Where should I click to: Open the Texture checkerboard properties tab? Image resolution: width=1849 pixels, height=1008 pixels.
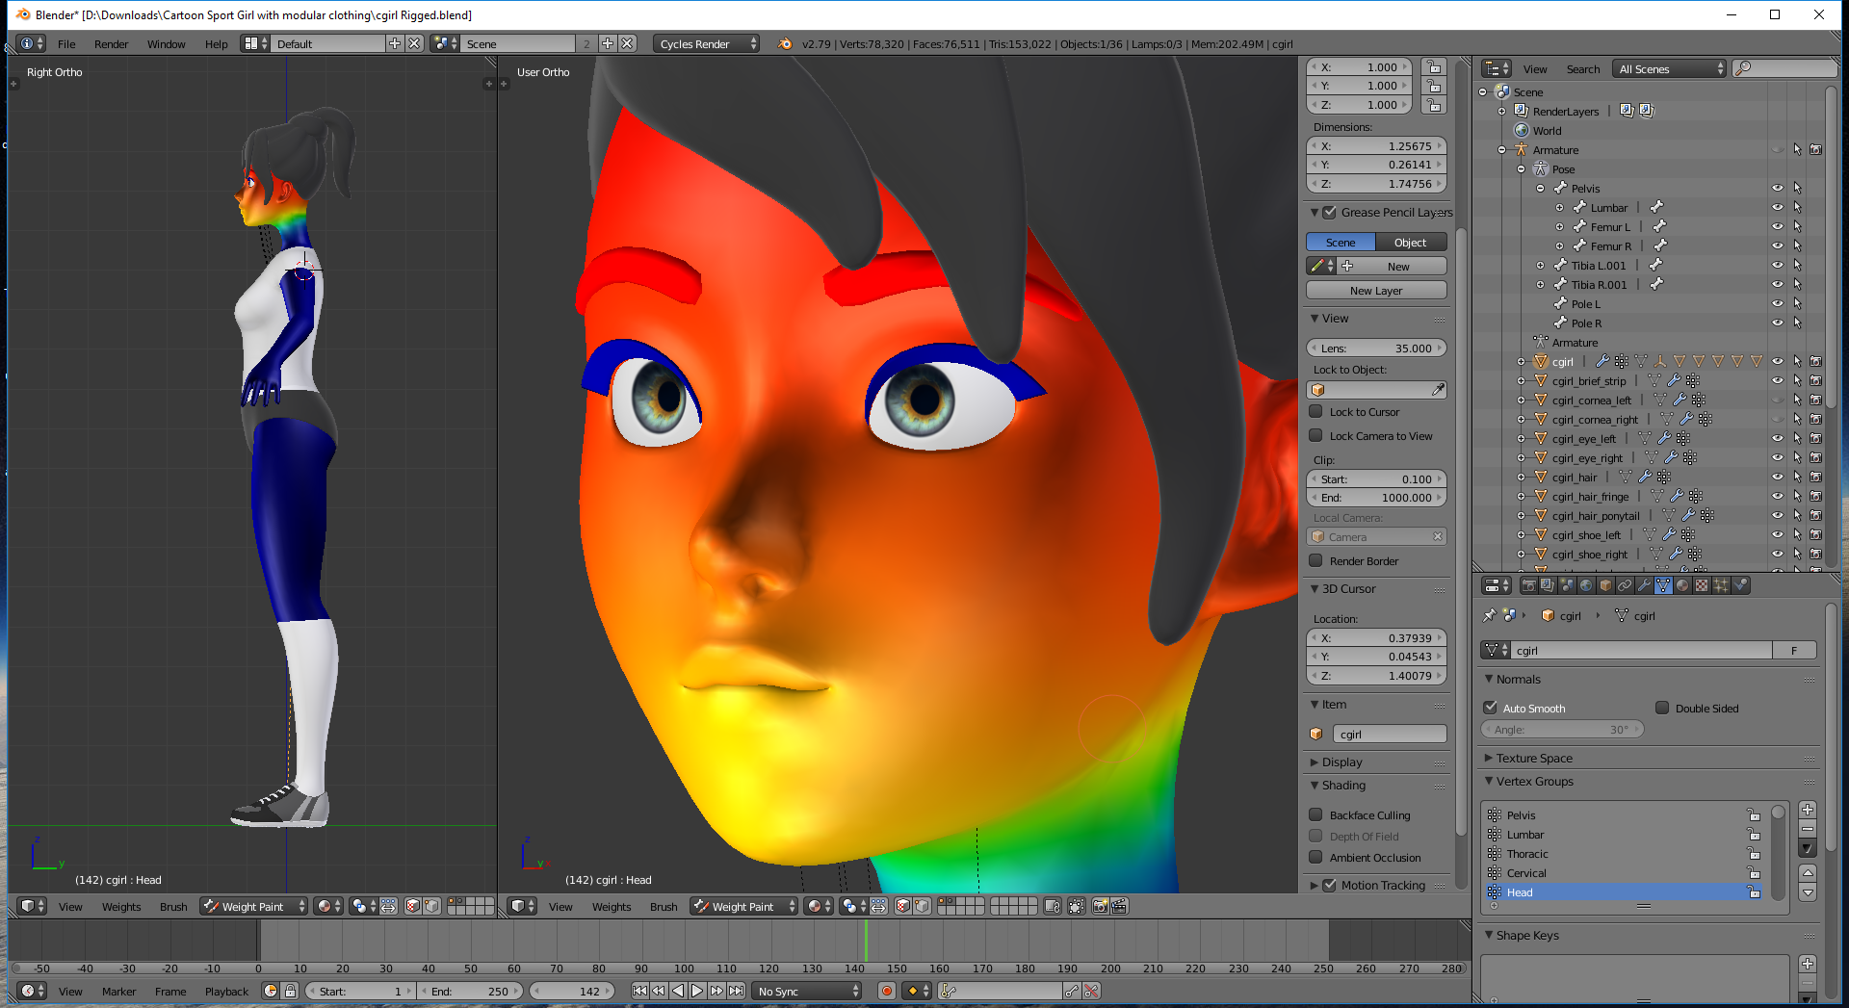coord(1702,585)
